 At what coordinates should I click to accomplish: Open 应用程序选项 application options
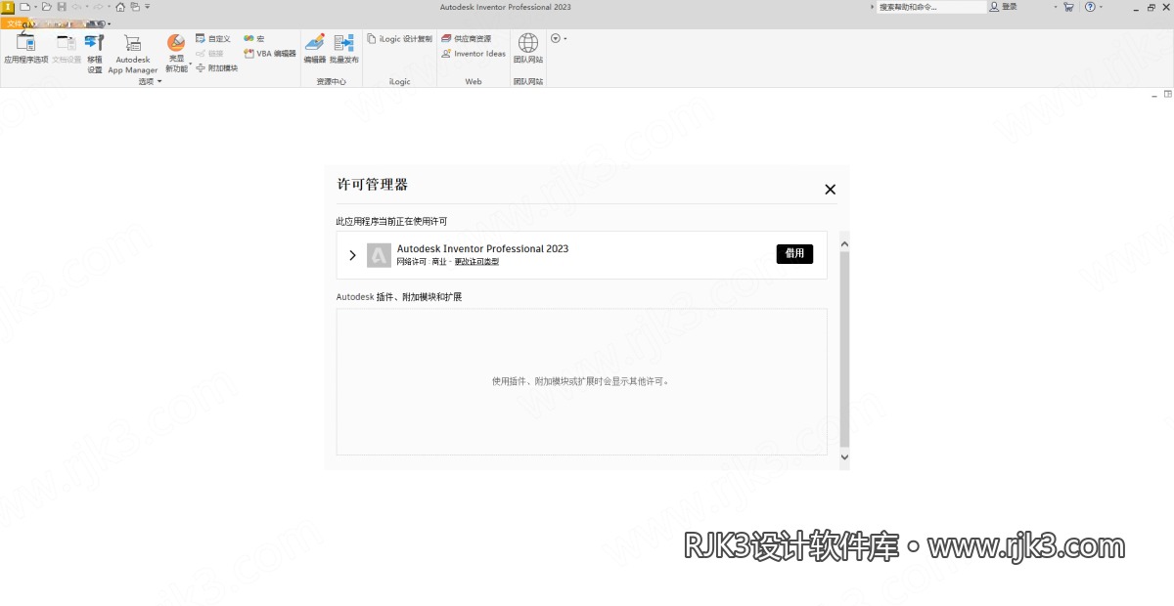click(25, 48)
